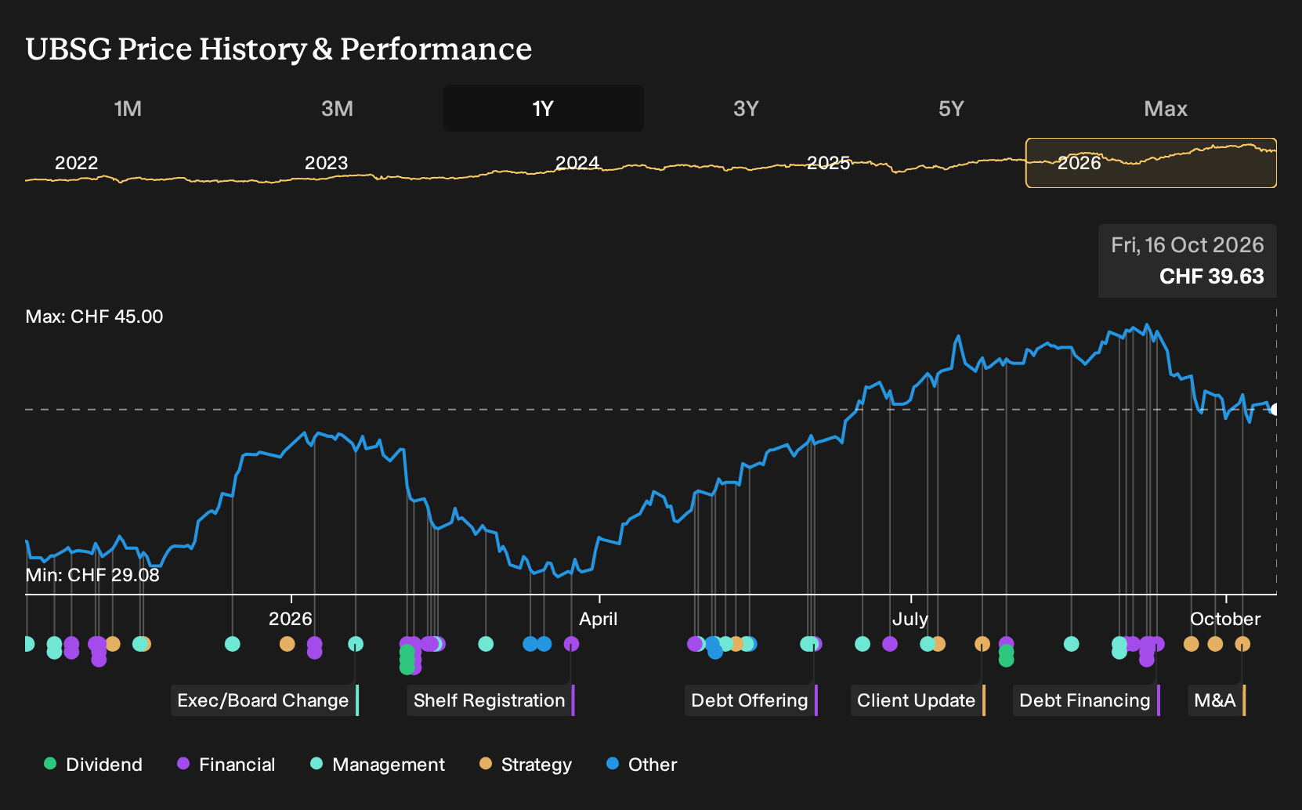Click the Debt Financing event label
Image resolution: width=1302 pixels, height=810 pixels.
coord(1087,700)
